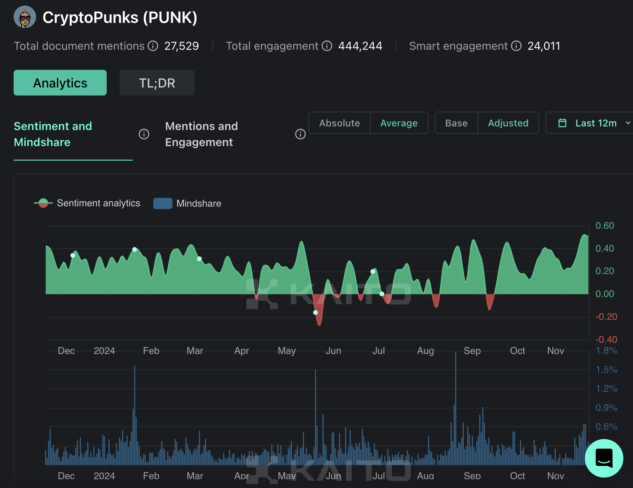Select Adjusted data mode
This screenshot has height=488, width=633.
[508, 123]
